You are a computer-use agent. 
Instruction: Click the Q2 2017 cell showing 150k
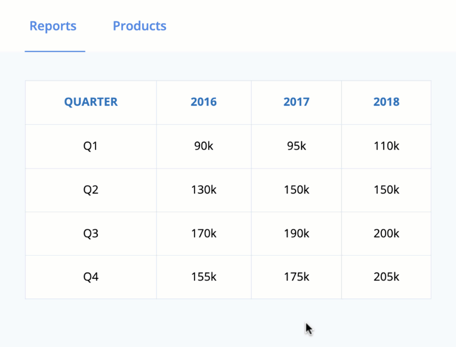pos(296,190)
